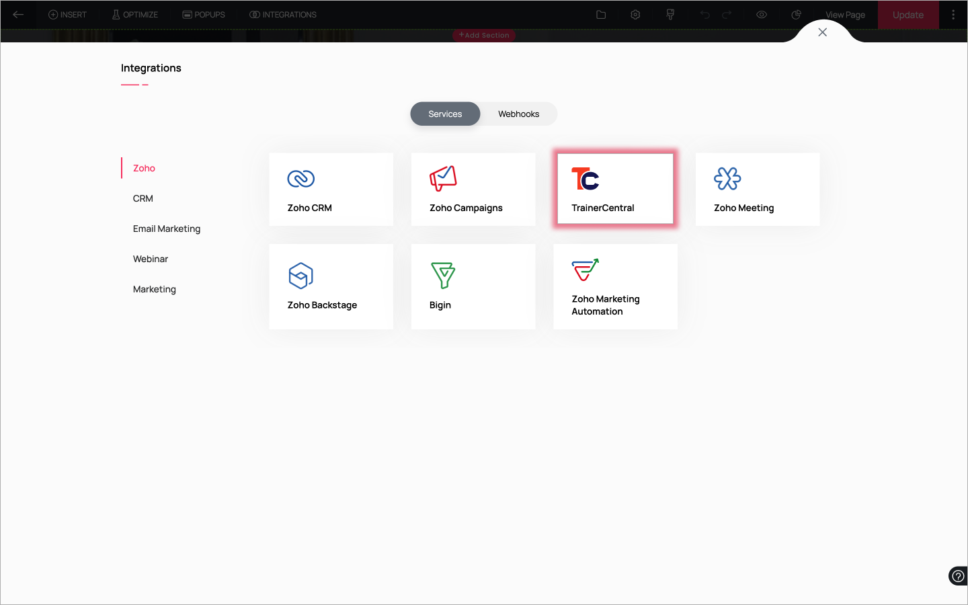
Task: Open the Optimize menu
Action: (x=135, y=15)
